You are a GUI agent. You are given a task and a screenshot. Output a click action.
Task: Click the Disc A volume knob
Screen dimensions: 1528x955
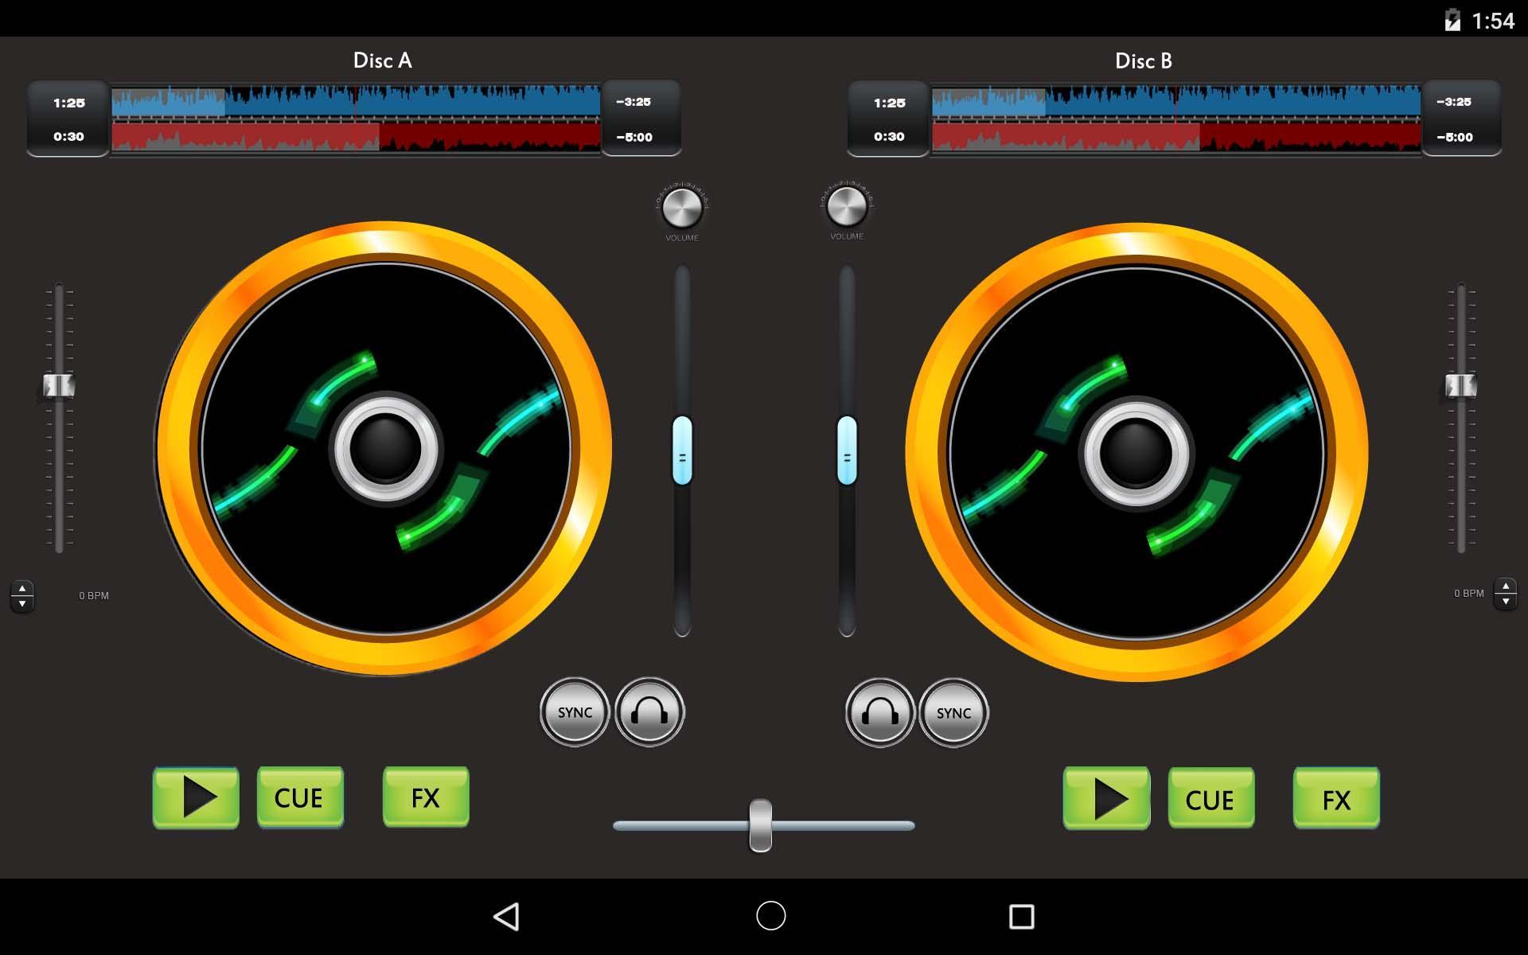[x=682, y=209]
